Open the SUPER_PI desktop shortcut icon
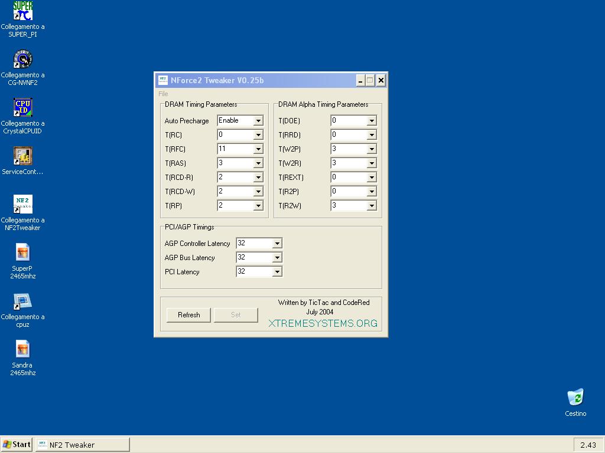605x453 pixels. pos(23,11)
